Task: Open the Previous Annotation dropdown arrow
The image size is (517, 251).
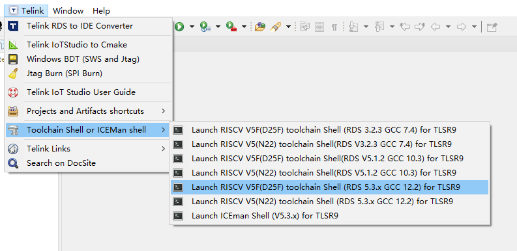Action: point(392,27)
